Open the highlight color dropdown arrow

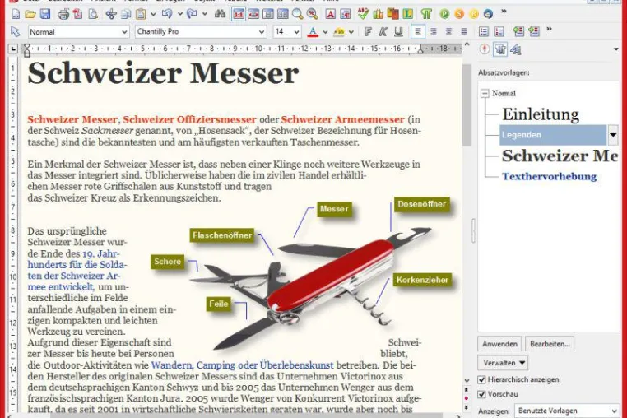pos(351,32)
